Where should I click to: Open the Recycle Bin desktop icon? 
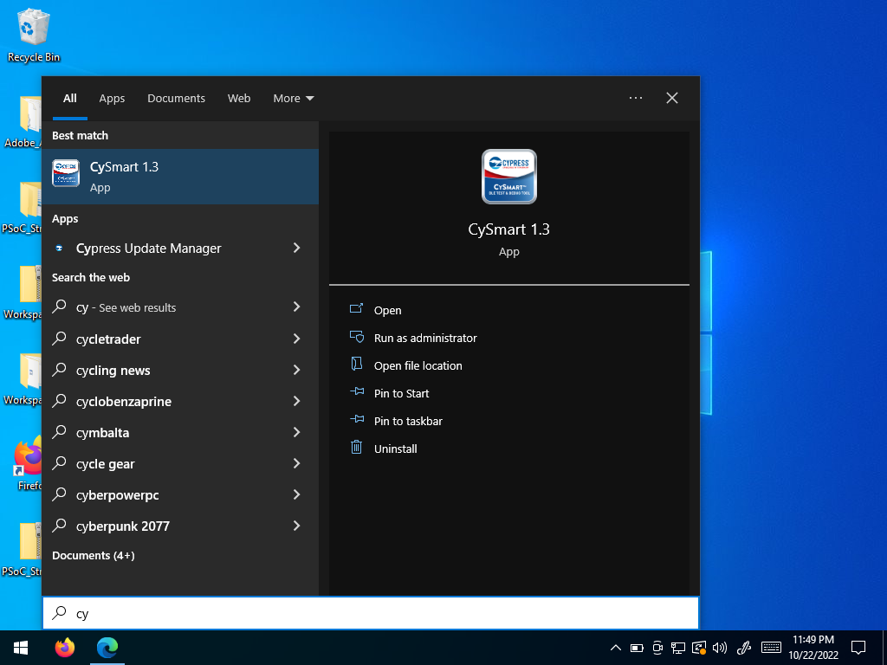(x=34, y=35)
